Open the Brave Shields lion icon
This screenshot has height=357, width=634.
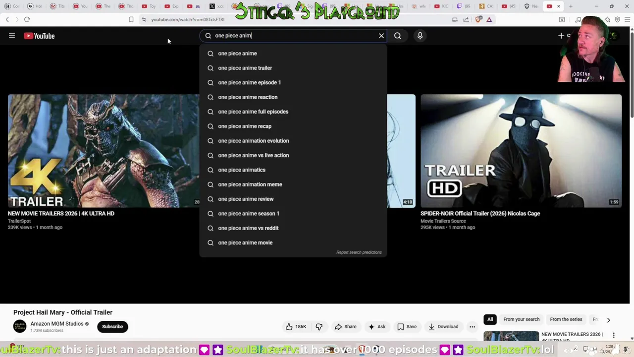pyautogui.click(x=478, y=19)
